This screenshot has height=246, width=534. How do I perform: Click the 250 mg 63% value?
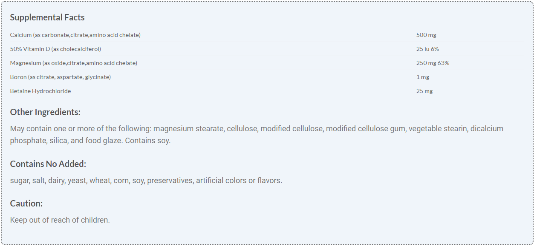point(433,63)
